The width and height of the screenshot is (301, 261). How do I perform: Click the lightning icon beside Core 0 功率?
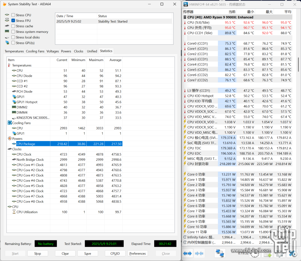[185, 174]
